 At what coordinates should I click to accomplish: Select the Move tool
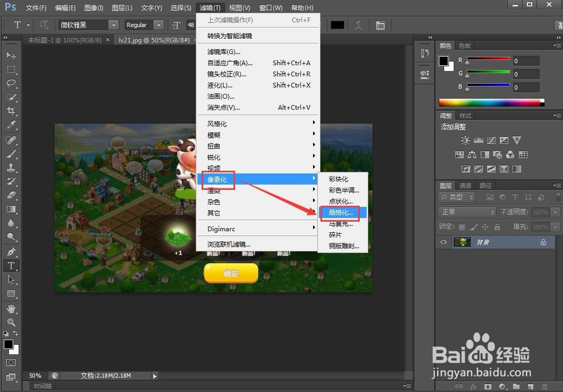[11, 55]
